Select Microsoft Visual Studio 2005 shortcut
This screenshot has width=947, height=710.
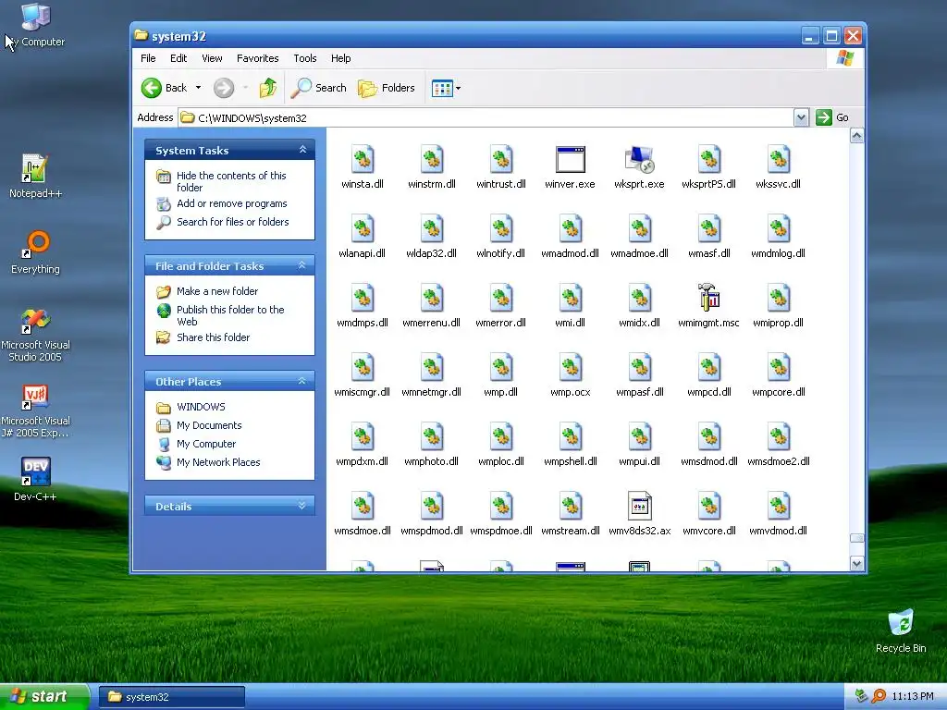pos(35,335)
